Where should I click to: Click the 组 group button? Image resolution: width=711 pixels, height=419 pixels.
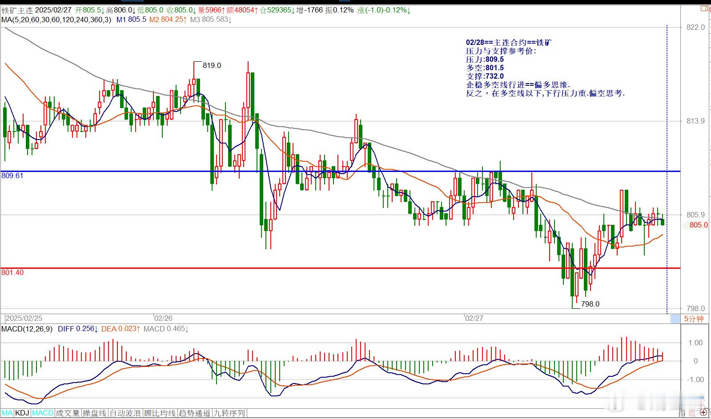pos(691,413)
